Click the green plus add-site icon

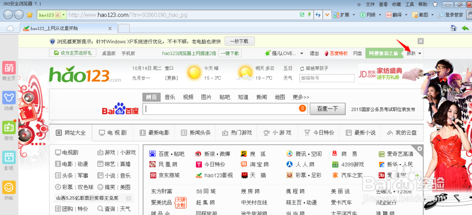(418, 175)
